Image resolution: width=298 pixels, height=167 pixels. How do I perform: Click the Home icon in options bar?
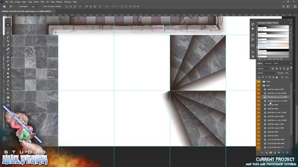(4, 6)
